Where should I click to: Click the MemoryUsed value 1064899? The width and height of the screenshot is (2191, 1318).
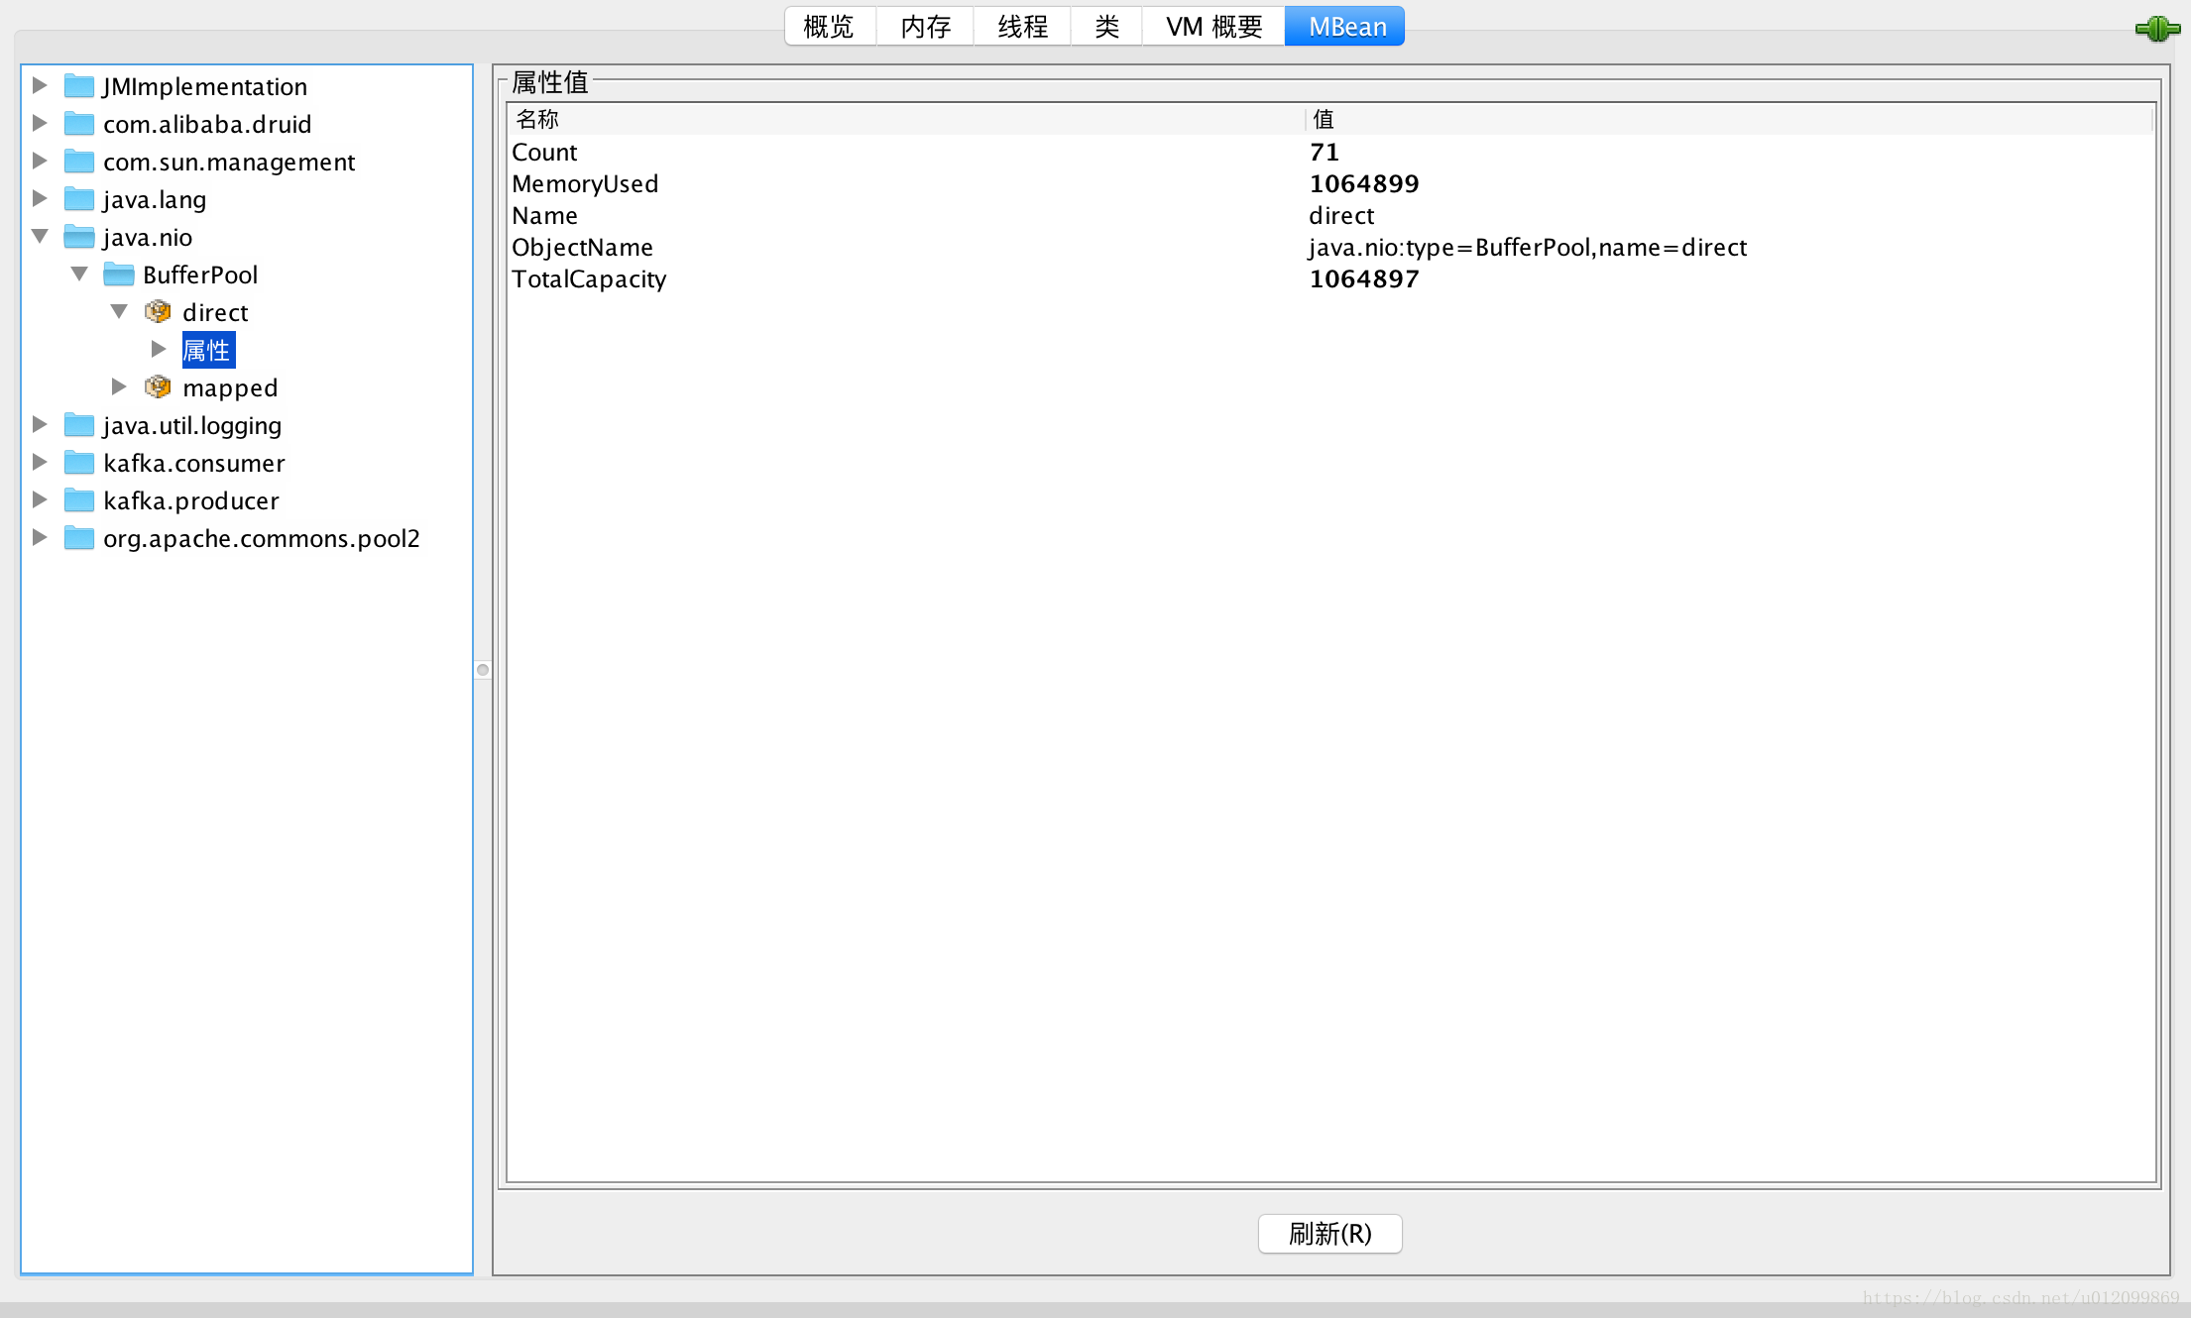pyautogui.click(x=1364, y=183)
